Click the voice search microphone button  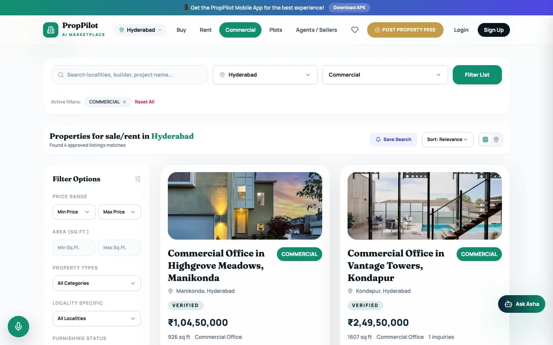point(18,327)
